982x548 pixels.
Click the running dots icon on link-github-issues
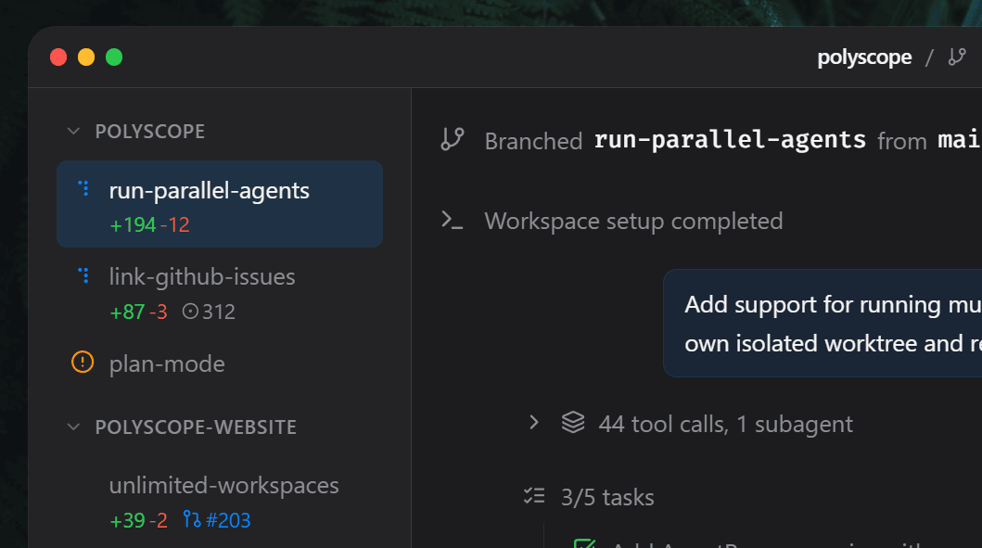(83, 275)
